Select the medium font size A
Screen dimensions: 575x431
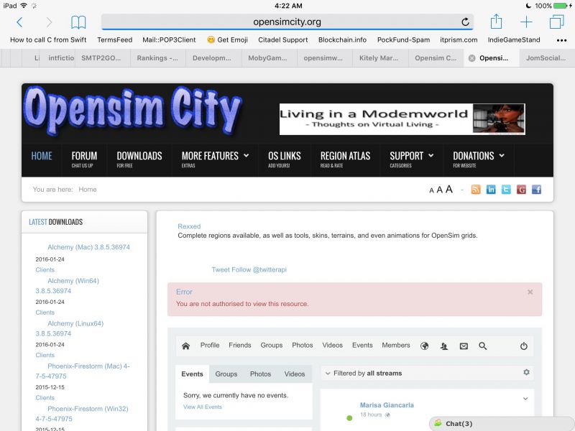pos(439,190)
